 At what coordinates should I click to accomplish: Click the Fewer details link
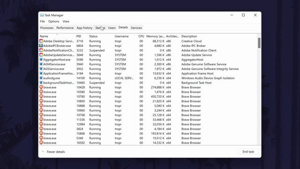(x=56, y=152)
